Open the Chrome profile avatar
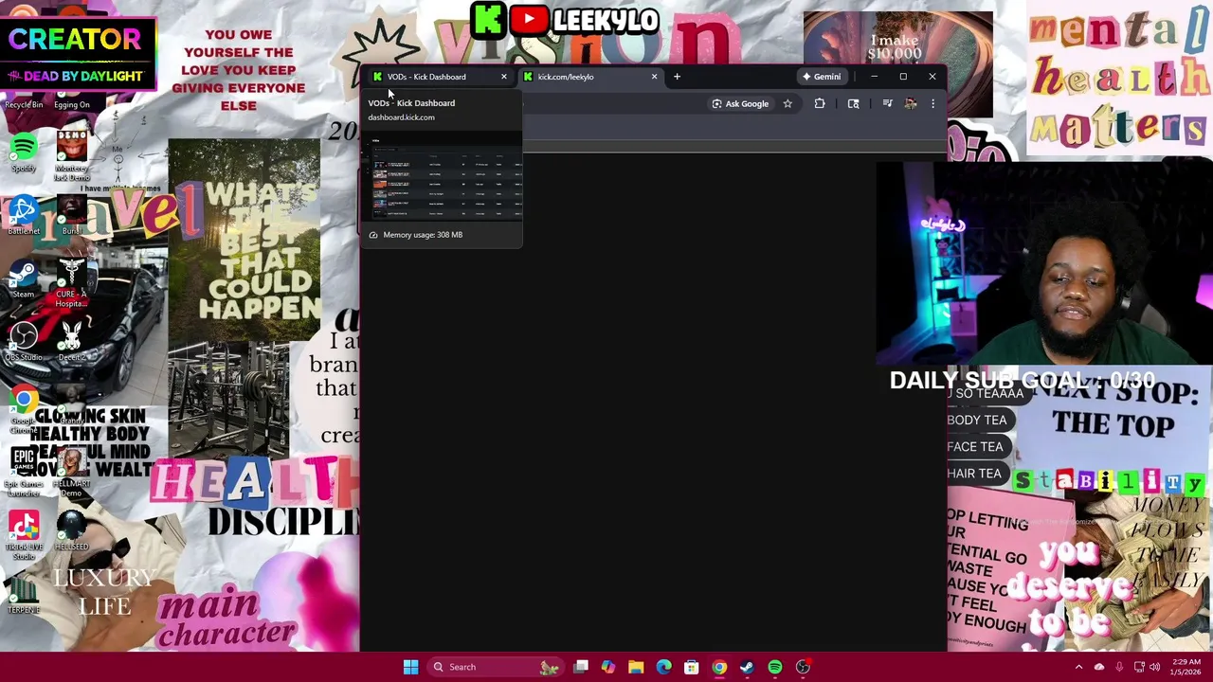Image resolution: width=1213 pixels, height=682 pixels. click(911, 103)
